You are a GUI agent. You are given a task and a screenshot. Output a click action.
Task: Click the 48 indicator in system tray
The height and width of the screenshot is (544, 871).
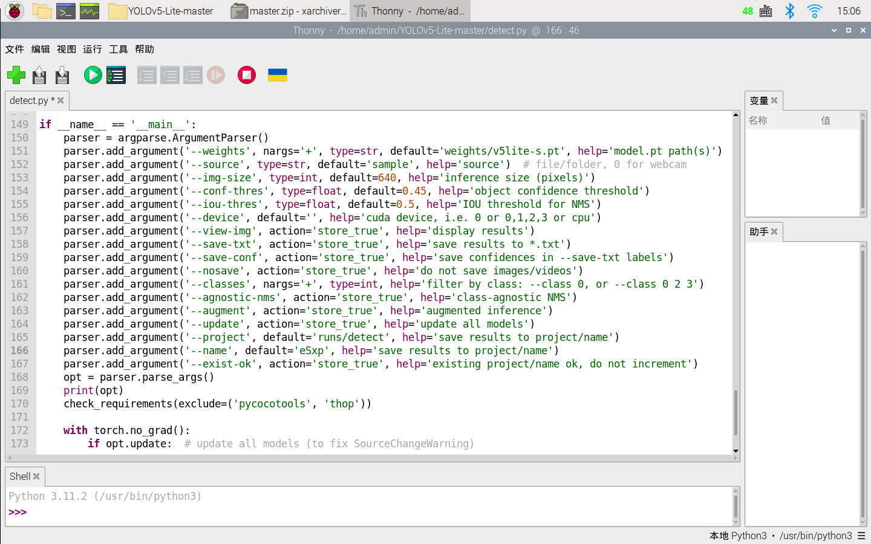click(748, 11)
